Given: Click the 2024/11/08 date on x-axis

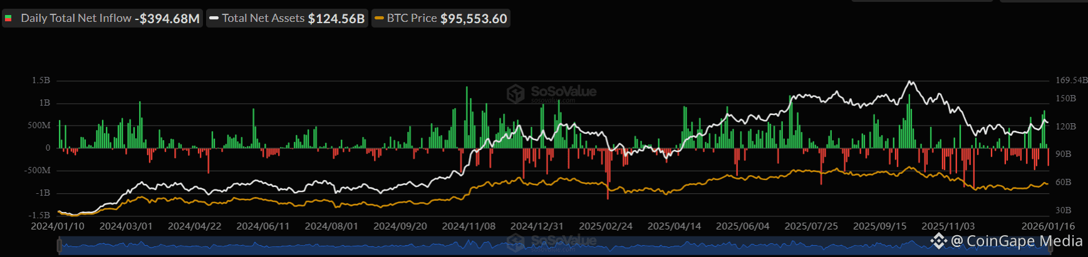Looking at the screenshot, I should point(468,226).
